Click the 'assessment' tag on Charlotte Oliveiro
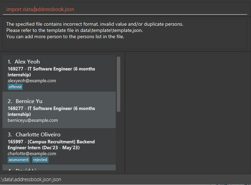 18,160
